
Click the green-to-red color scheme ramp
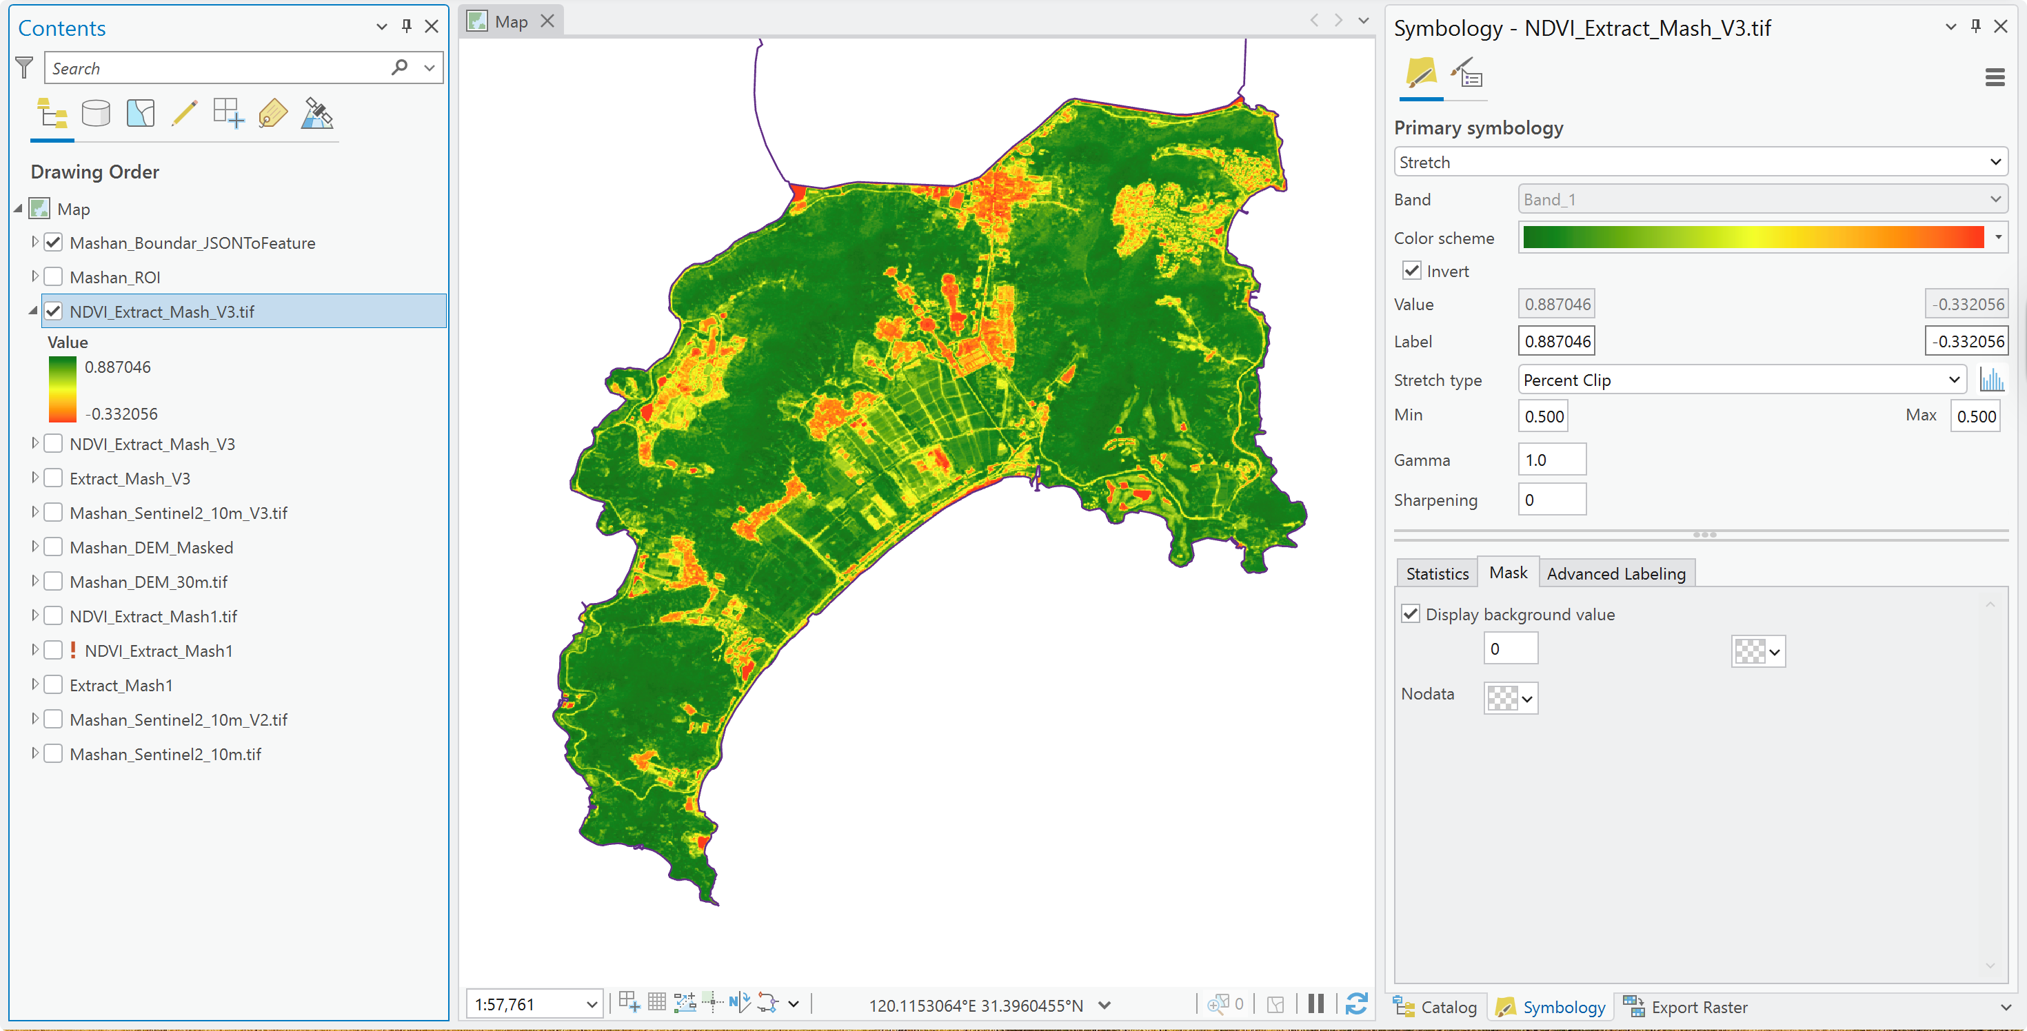pyautogui.click(x=1753, y=236)
